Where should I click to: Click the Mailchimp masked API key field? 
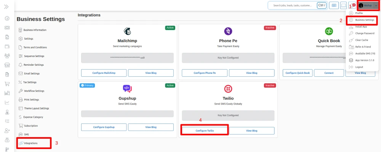[x=127, y=58]
